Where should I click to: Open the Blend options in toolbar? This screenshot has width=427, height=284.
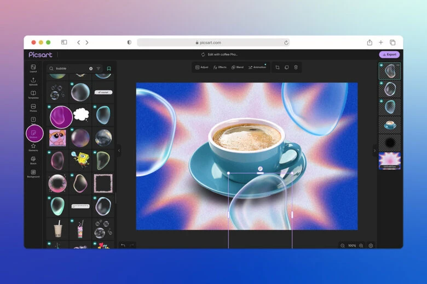pyautogui.click(x=237, y=67)
